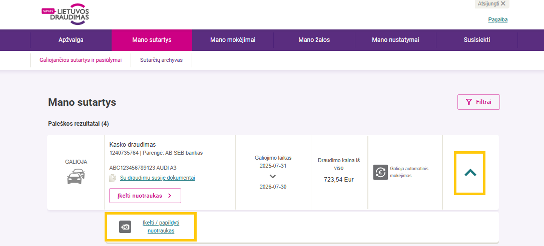
Task: Click Galioja automatinis mokėjimas text
Action: click(409, 172)
